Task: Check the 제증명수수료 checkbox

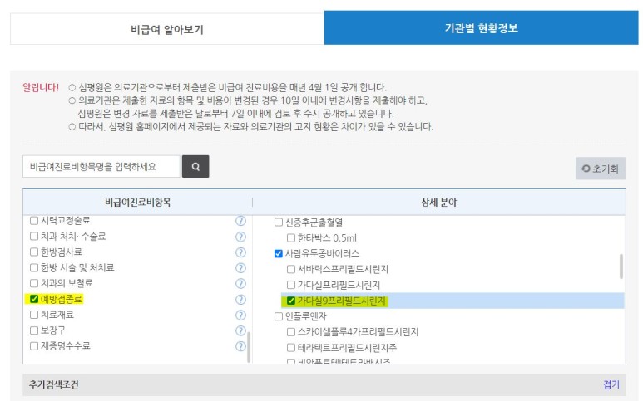Action: 34,345
